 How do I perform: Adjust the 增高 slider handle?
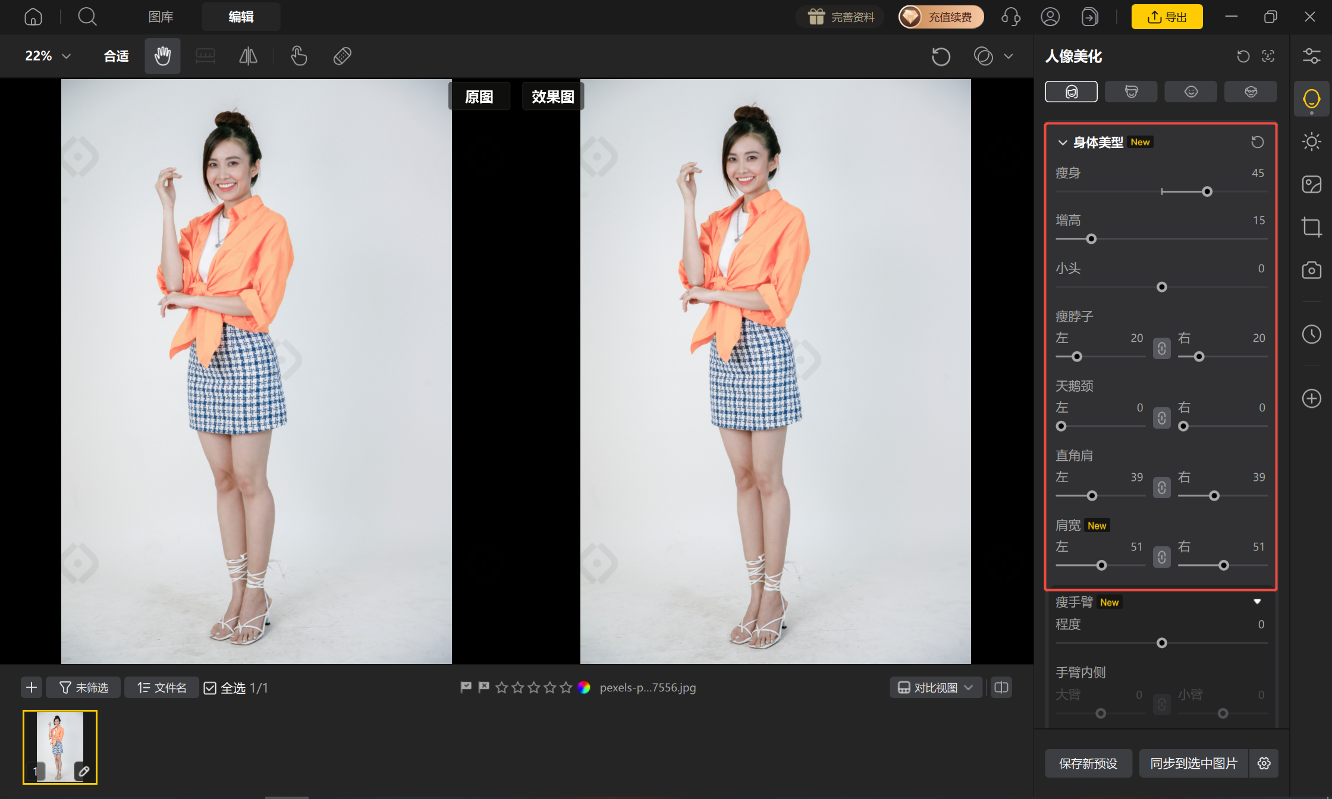coord(1091,239)
